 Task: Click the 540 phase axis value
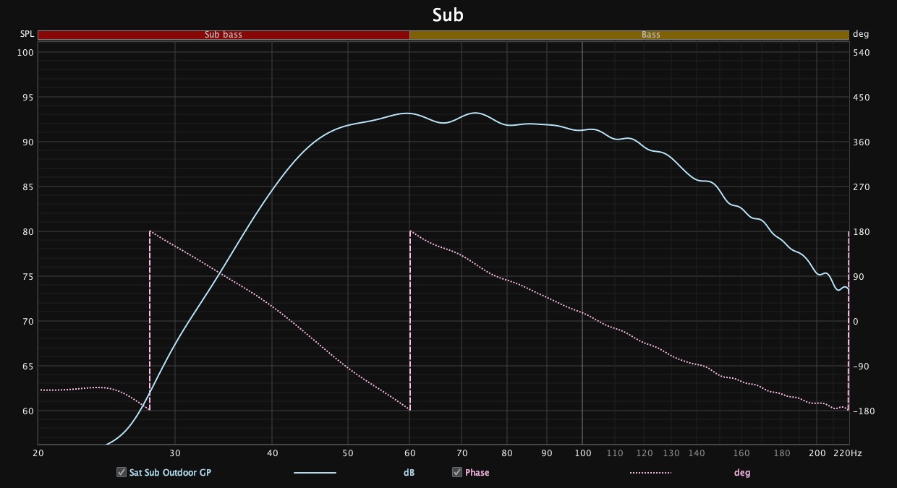[x=861, y=53]
